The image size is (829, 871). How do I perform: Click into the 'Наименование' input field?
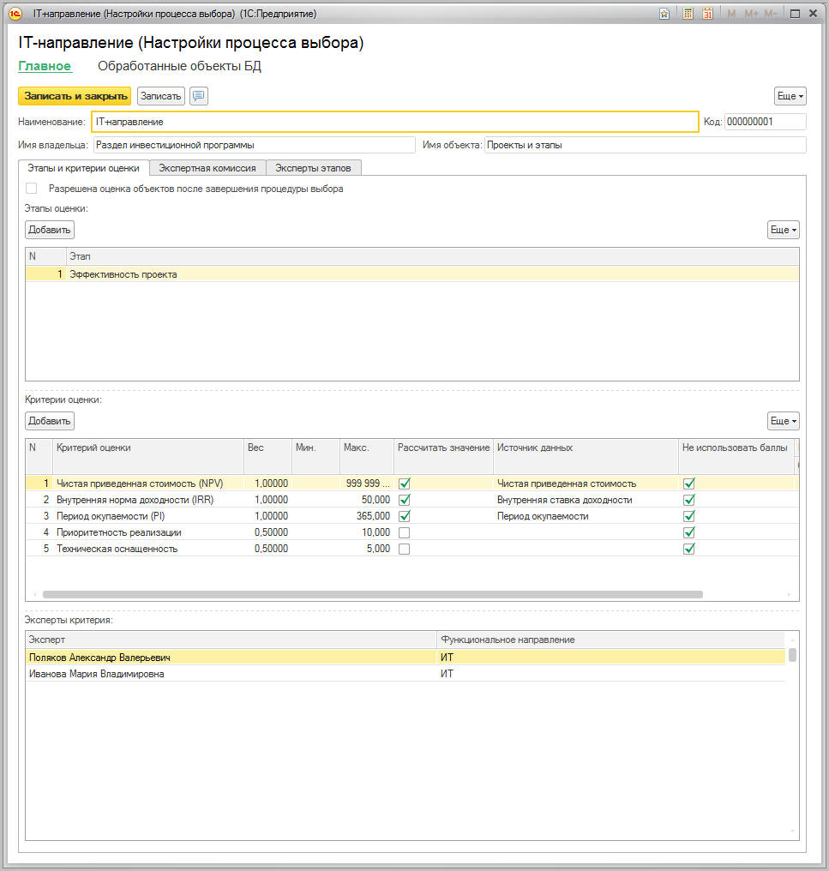[394, 122]
